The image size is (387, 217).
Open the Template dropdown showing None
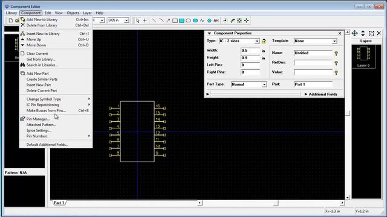[334, 41]
